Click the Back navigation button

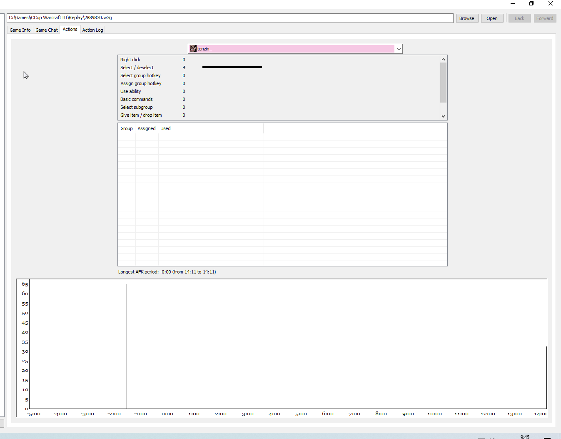click(519, 18)
